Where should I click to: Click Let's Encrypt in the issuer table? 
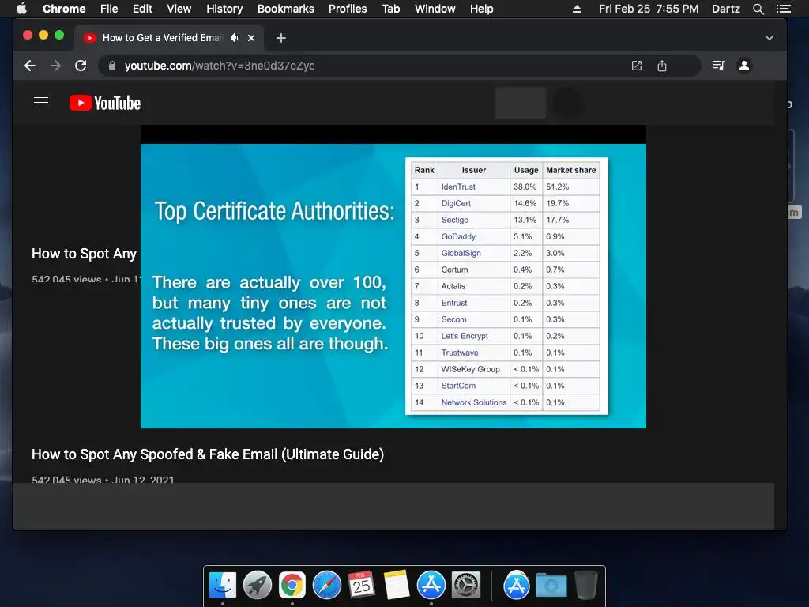[x=465, y=336]
